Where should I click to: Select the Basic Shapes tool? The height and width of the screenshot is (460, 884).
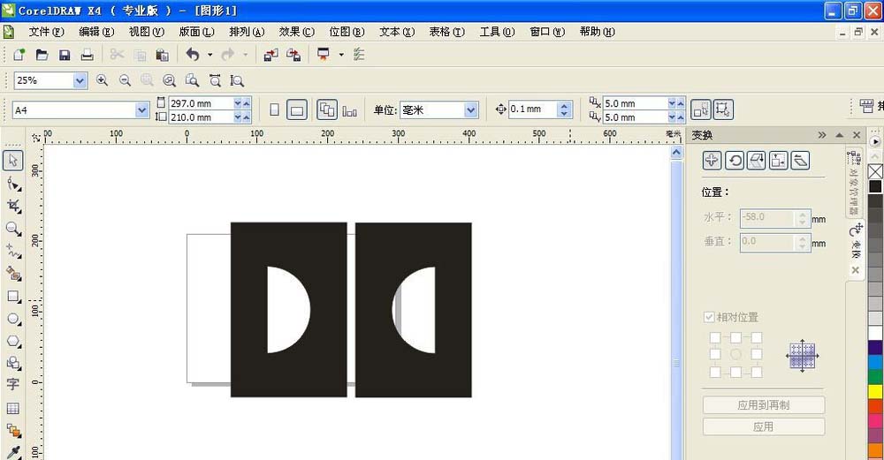coord(13,363)
